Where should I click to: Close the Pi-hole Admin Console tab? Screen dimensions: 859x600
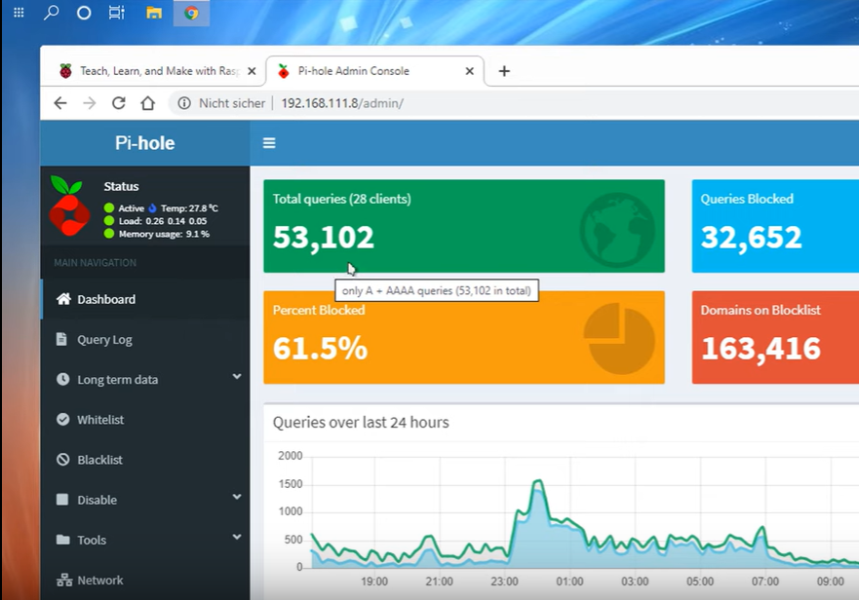(x=470, y=71)
